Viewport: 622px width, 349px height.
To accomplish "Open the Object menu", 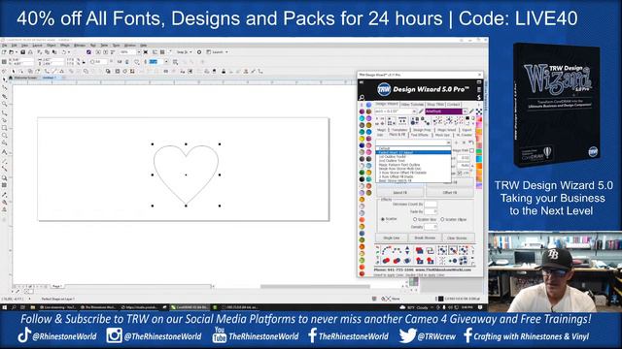I will (x=52, y=46).
